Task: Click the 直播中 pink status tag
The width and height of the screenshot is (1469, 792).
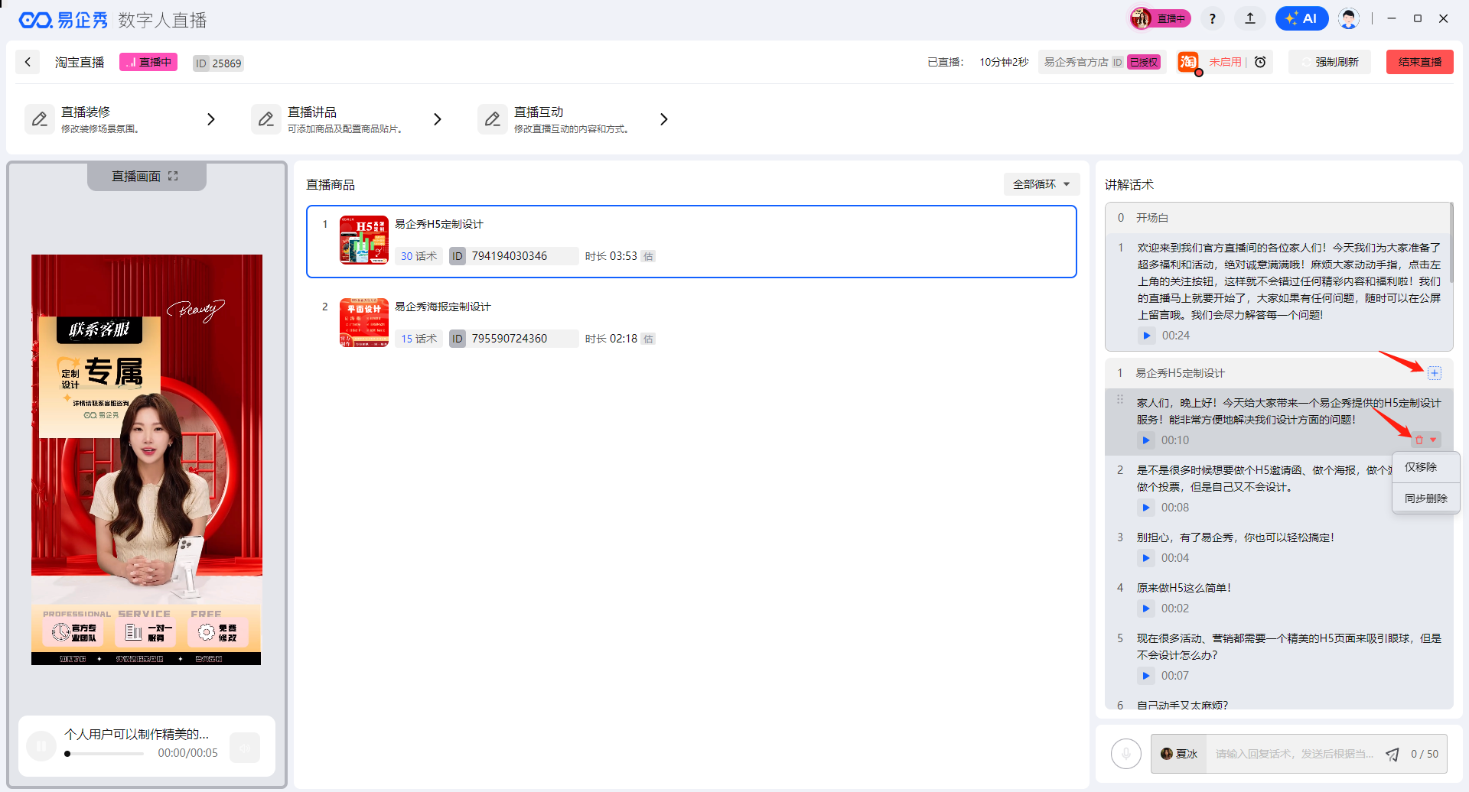Action: 148,62
